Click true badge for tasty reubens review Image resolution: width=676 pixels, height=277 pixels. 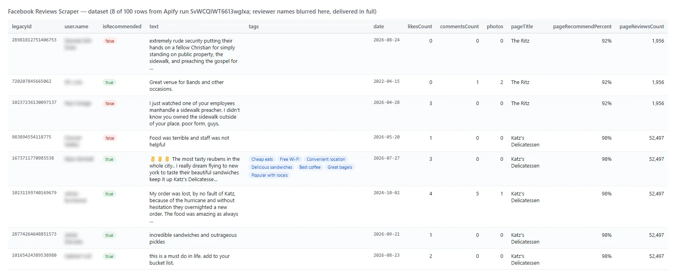point(109,159)
